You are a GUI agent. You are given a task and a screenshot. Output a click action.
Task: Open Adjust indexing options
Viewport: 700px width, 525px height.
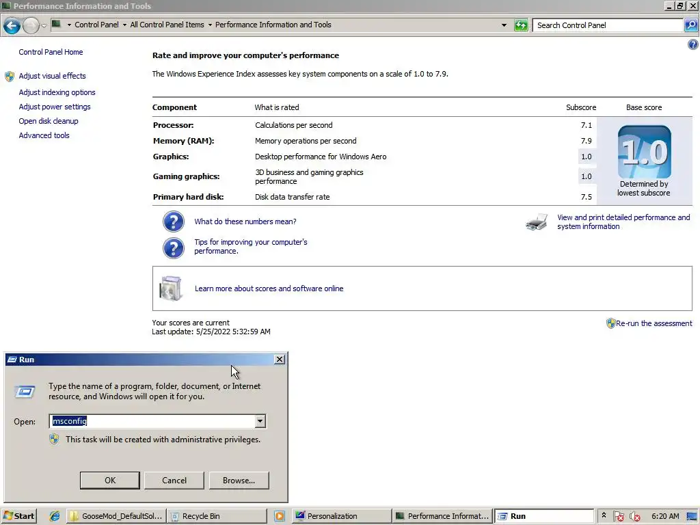(57, 92)
